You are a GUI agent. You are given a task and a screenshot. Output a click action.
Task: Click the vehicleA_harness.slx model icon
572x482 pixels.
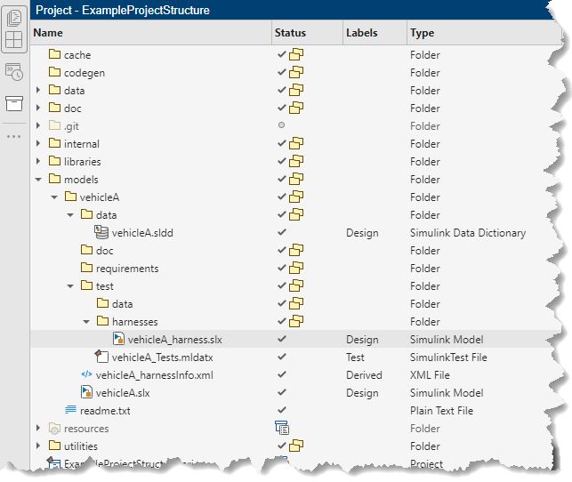pyautogui.click(x=117, y=340)
